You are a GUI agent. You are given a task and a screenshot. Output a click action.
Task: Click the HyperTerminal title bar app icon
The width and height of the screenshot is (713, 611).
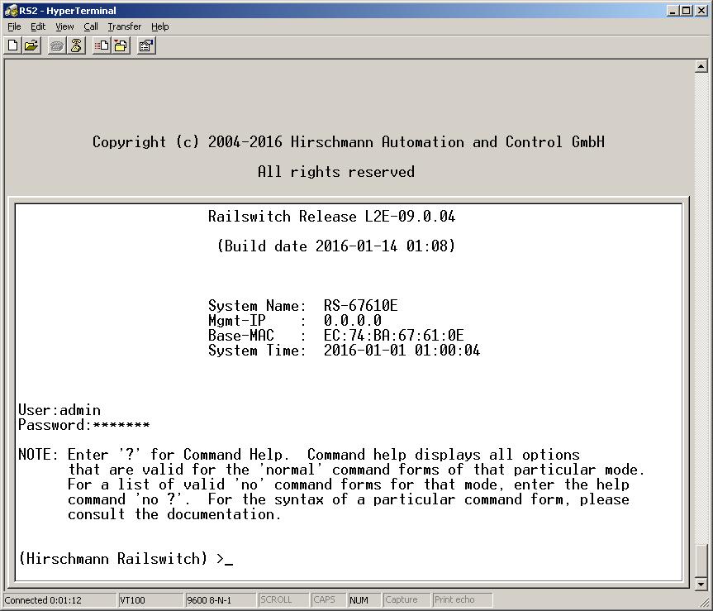click(x=10, y=11)
